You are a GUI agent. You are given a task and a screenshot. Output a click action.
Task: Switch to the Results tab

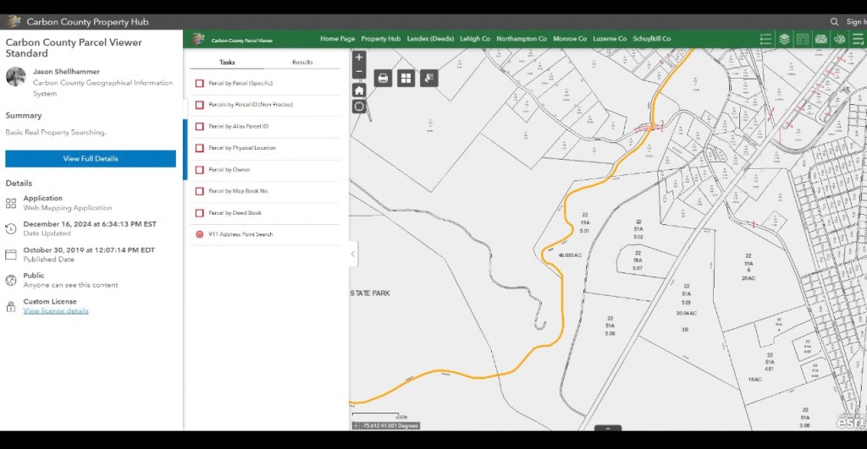tap(302, 63)
